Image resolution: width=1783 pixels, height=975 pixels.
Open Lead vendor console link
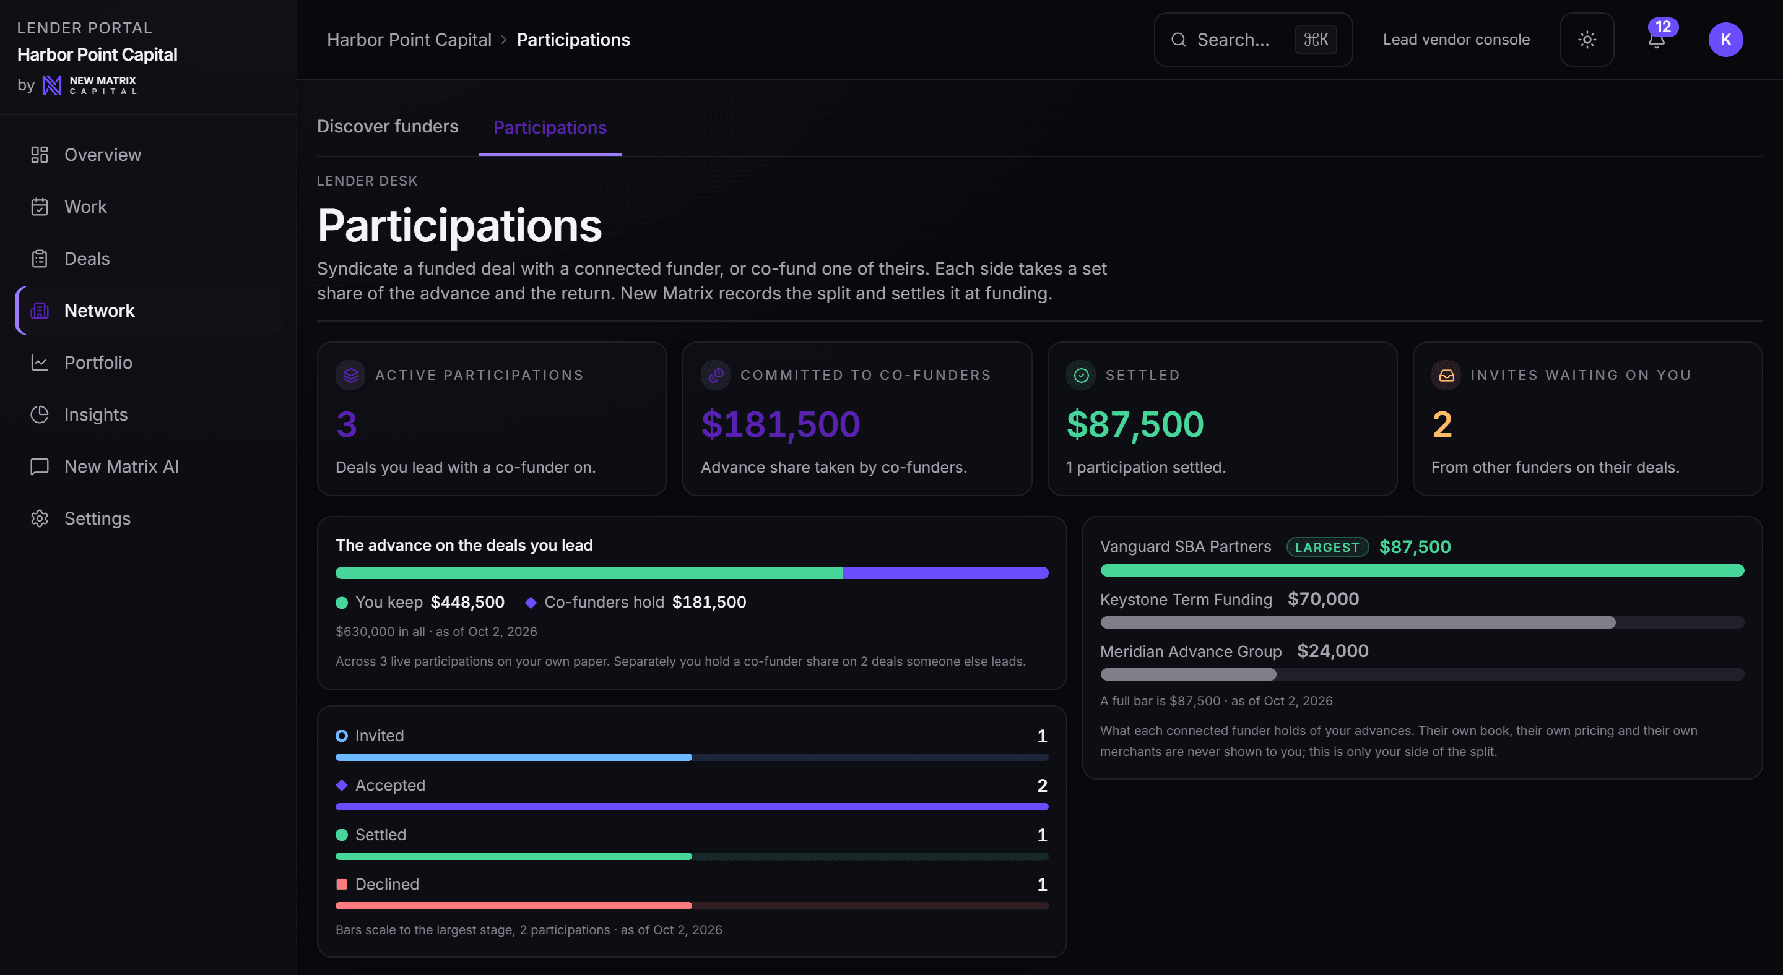pyautogui.click(x=1456, y=40)
